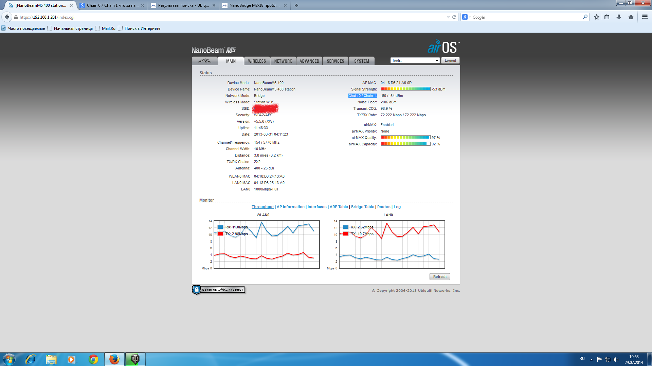Click the Refresh button
This screenshot has height=366, width=652.
(x=440, y=277)
